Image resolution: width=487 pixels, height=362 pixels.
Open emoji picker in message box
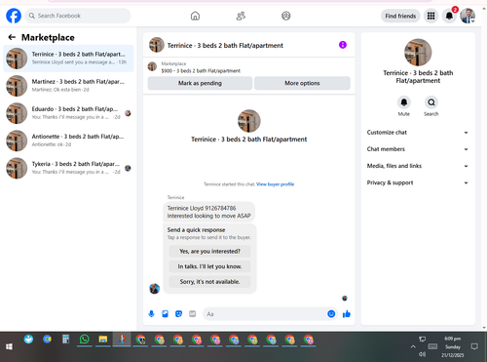click(x=331, y=314)
